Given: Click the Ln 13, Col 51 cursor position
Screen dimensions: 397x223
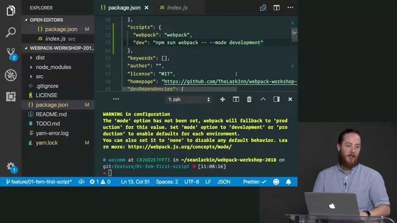Looking at the screenshot, I should pyautogui.click(x=135, y=181).
